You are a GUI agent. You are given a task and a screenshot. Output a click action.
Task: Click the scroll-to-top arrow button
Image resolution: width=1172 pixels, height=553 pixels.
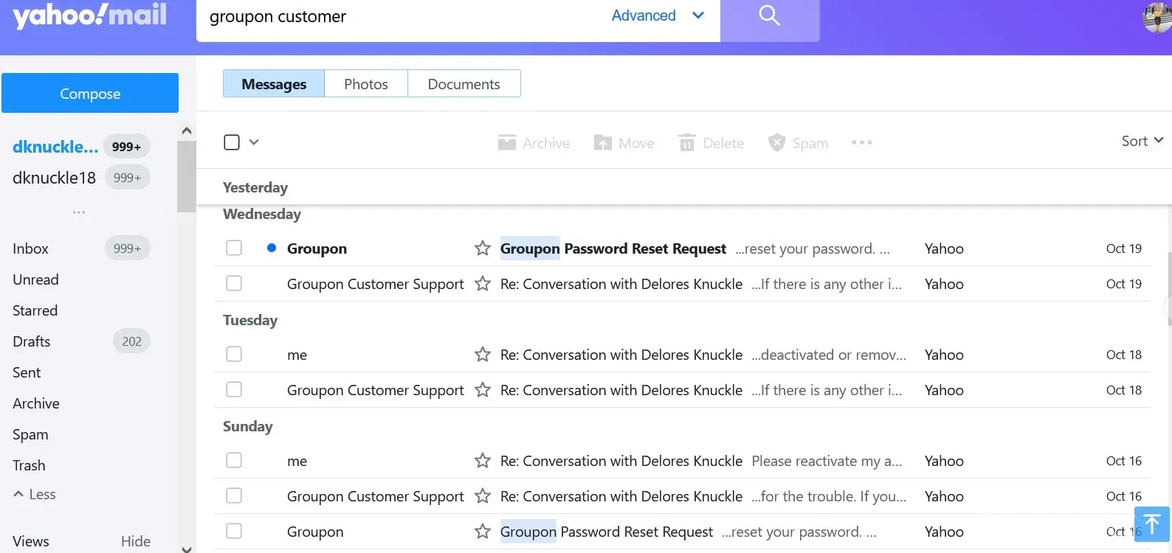pos(1151,524)
